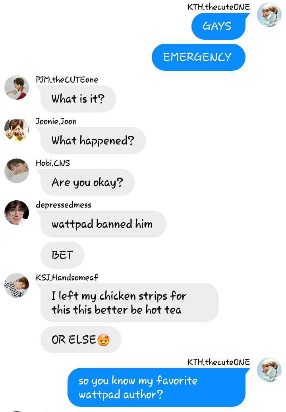The width and height of the screenshot is (286, 412).
Task: Click the depressedmess username label
Action: tap(64, 205)
